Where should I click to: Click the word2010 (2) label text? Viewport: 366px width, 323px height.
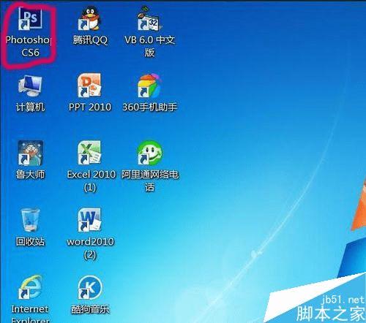(90, 248)
